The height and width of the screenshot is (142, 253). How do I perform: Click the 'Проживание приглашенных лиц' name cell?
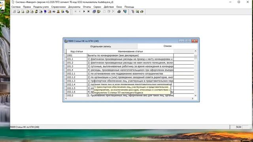pyautogui.click(x=130, y=95)
